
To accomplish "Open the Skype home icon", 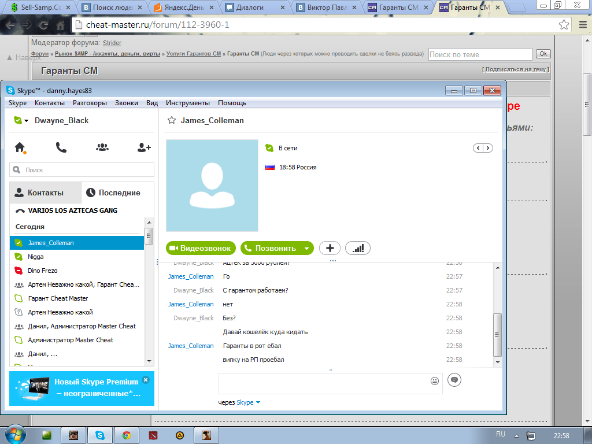I will pos(20,147).
